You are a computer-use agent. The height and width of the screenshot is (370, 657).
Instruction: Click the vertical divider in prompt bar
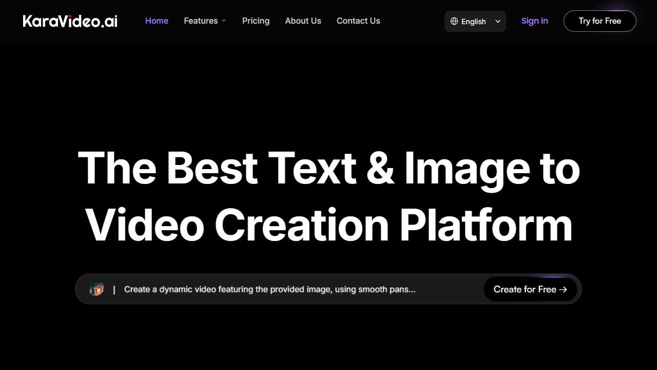tap(114, 289)
